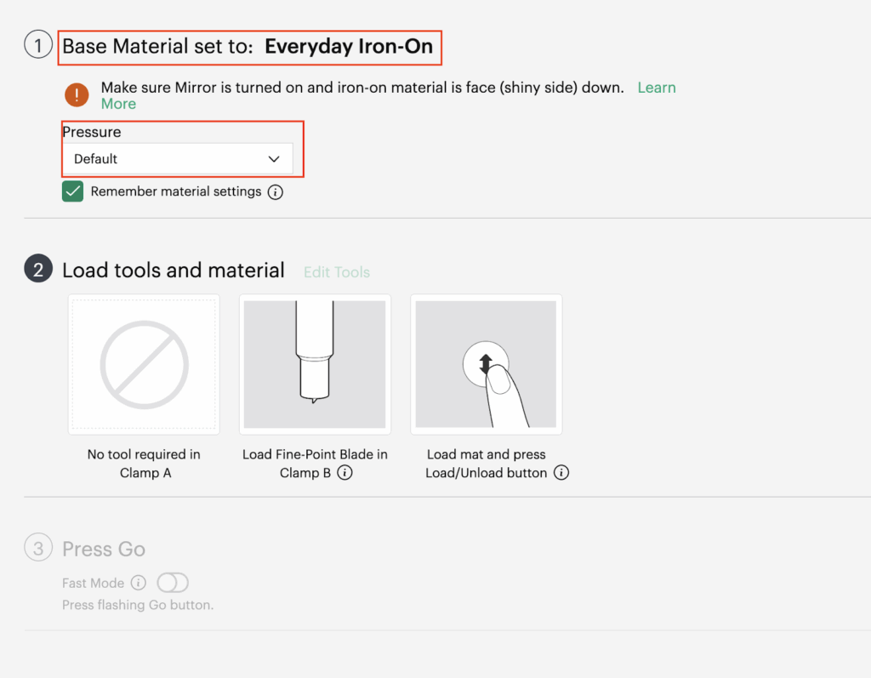Open the Pressure dropdown set to Default
The width and height of the screenshot is (871, 678).
(x=177, y=159)
